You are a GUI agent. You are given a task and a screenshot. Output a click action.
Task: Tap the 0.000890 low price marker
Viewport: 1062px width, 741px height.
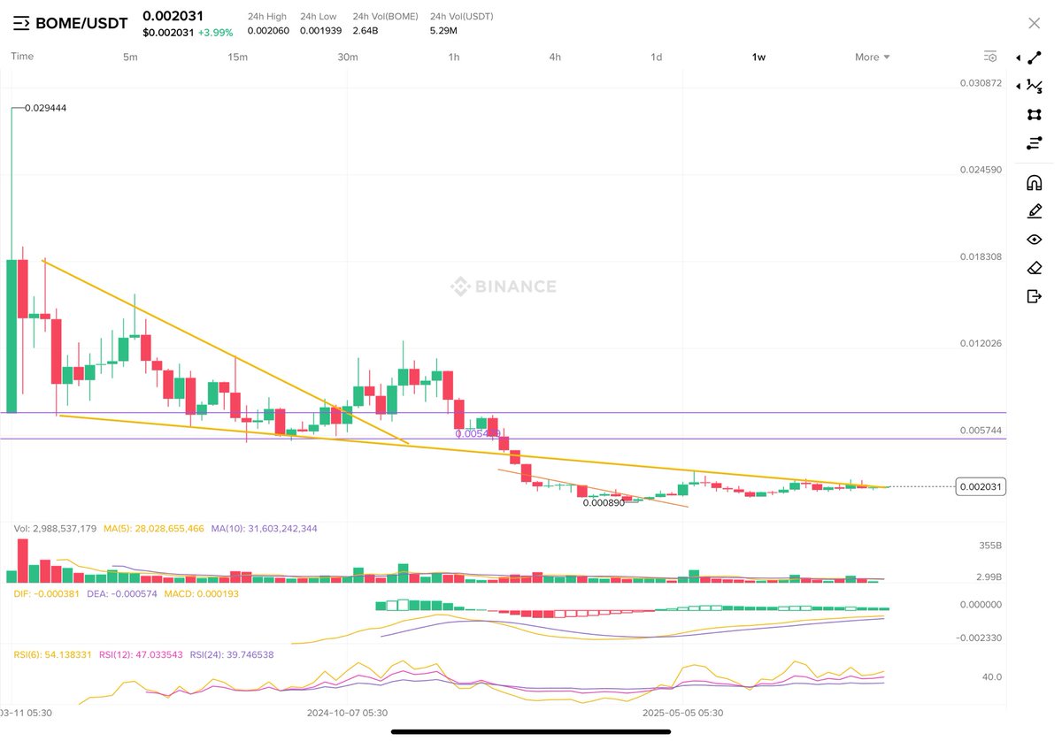point(604,502)
